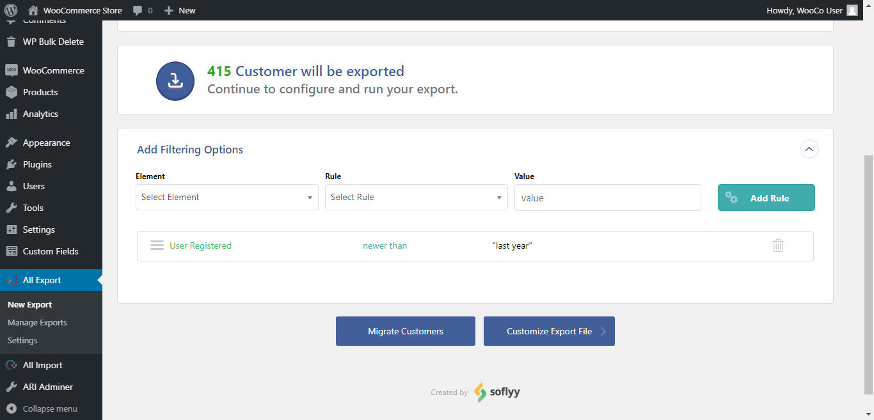Screen dimensions: 874x420
Task: Click the Plugins plug icon
Action: pyautogui.click(x=11, y=164)
